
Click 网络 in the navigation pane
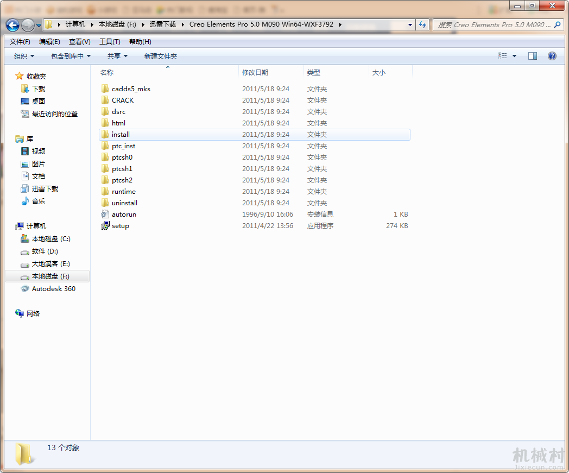pyautogui.click(x=33, y=314)
